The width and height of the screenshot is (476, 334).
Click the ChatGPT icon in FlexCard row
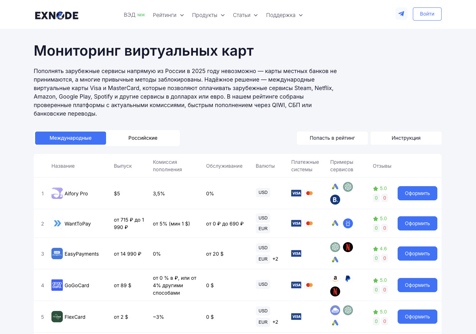coord(348,310)
